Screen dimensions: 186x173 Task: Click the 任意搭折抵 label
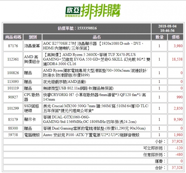[x=154, y=155]
